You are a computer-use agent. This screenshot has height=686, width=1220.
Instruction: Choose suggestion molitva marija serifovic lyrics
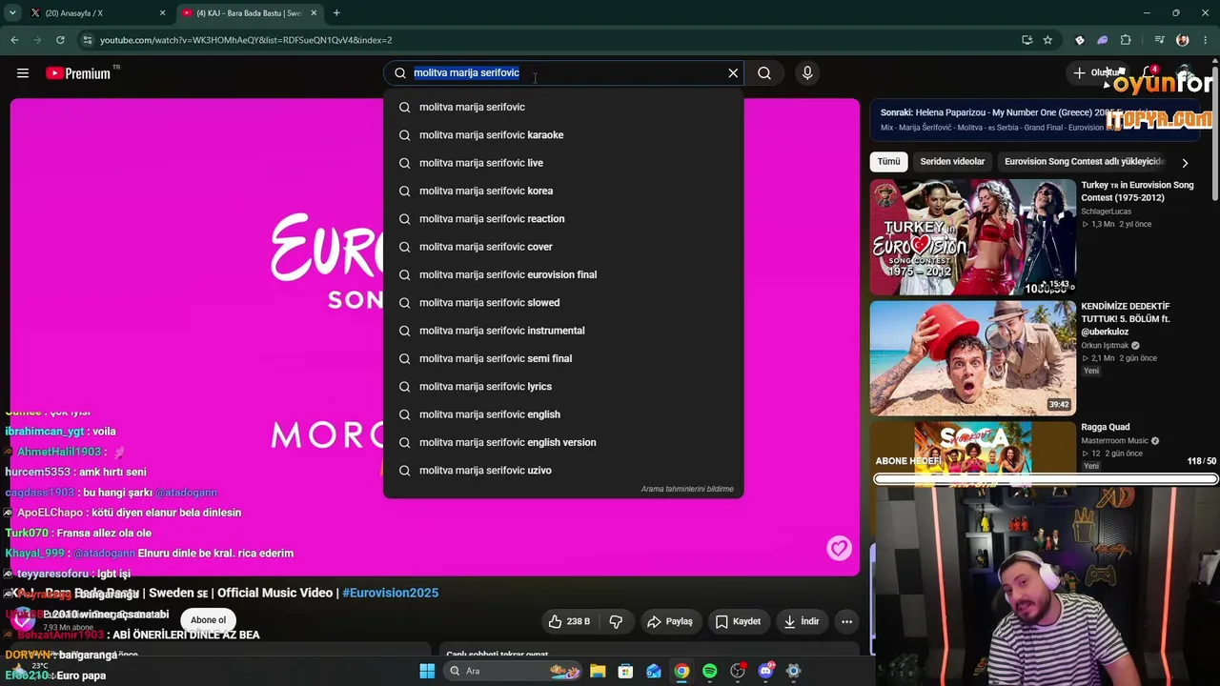pyautogui.click(x=563, y=387)
